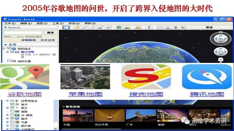Enable the 3D 建筑 layer checkbox
The height and width of the screenshot is (131, 234).
pos(12,115)
